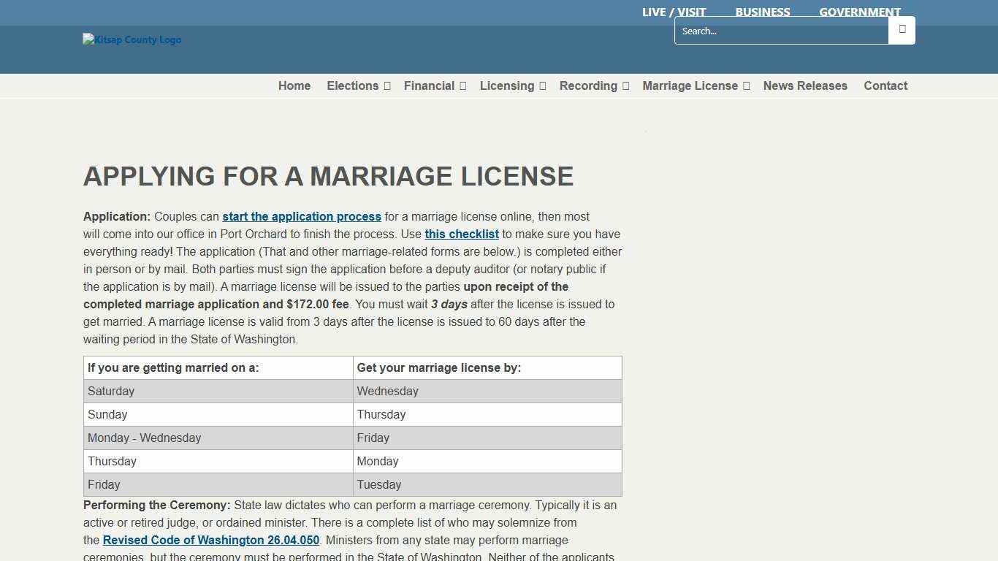Open the LIVE / VISIT menu
This screenshot has height=561, width=998.
[674, 12]
